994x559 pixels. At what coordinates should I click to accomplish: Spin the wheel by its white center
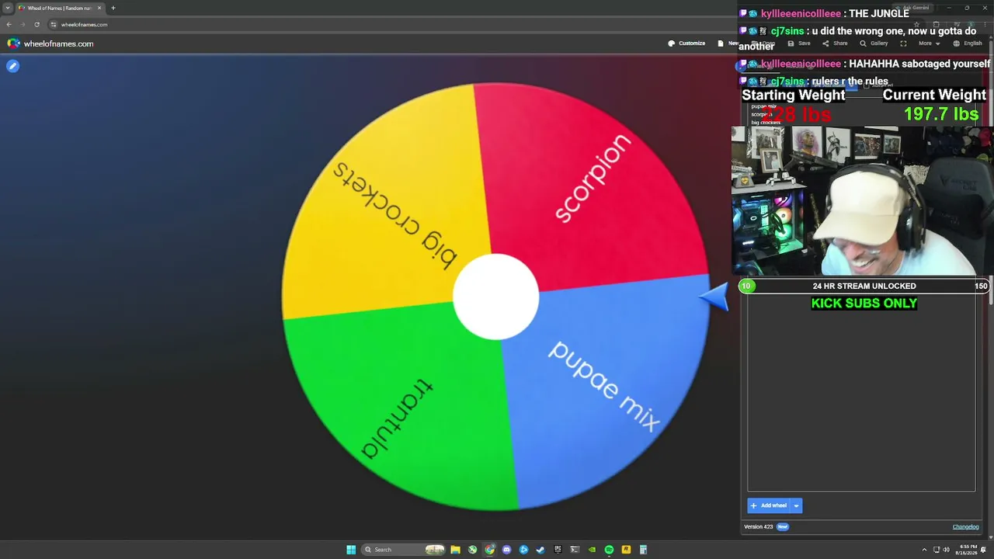(495, 297)
